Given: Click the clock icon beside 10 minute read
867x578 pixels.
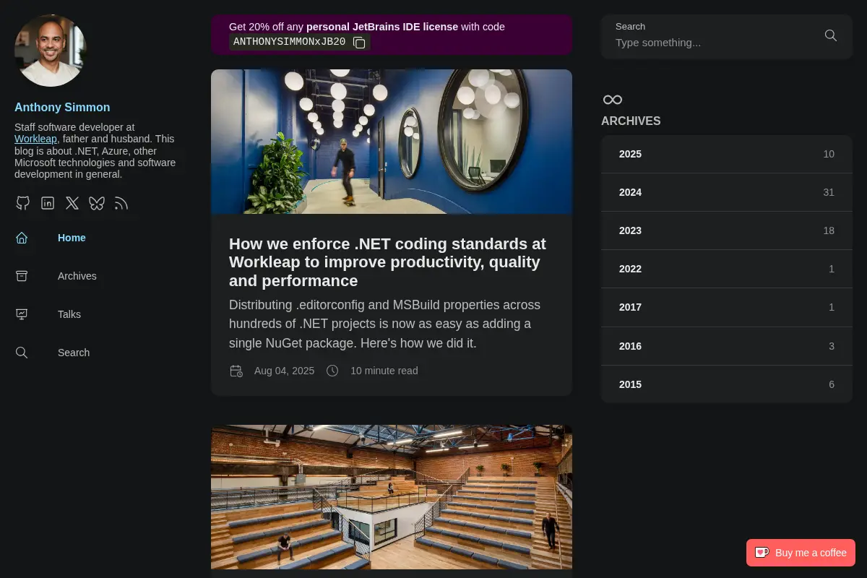Looking at the screenshot, I should point(332,371).
